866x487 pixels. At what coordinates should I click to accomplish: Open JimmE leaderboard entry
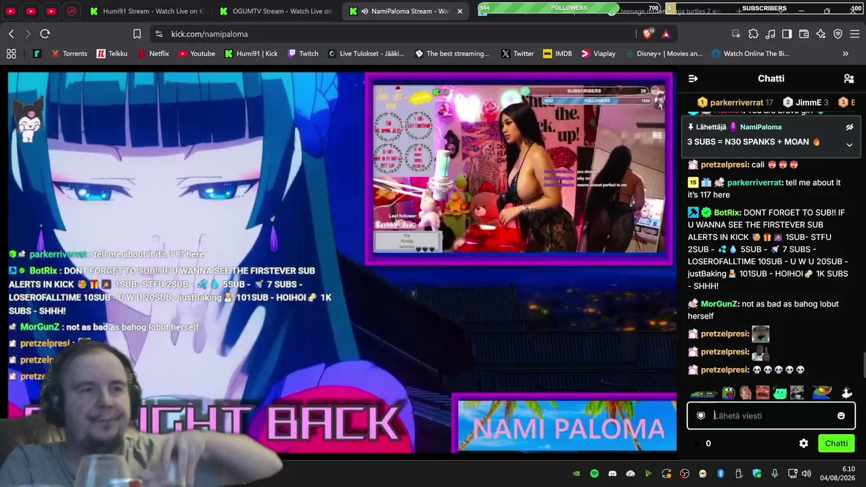[805, 102]
